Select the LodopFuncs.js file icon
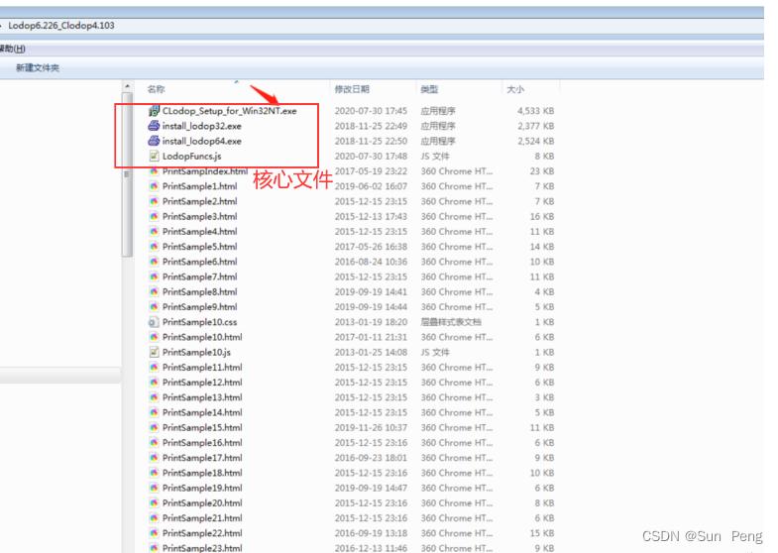The image size is (778, 553). (x=154, y=157)
